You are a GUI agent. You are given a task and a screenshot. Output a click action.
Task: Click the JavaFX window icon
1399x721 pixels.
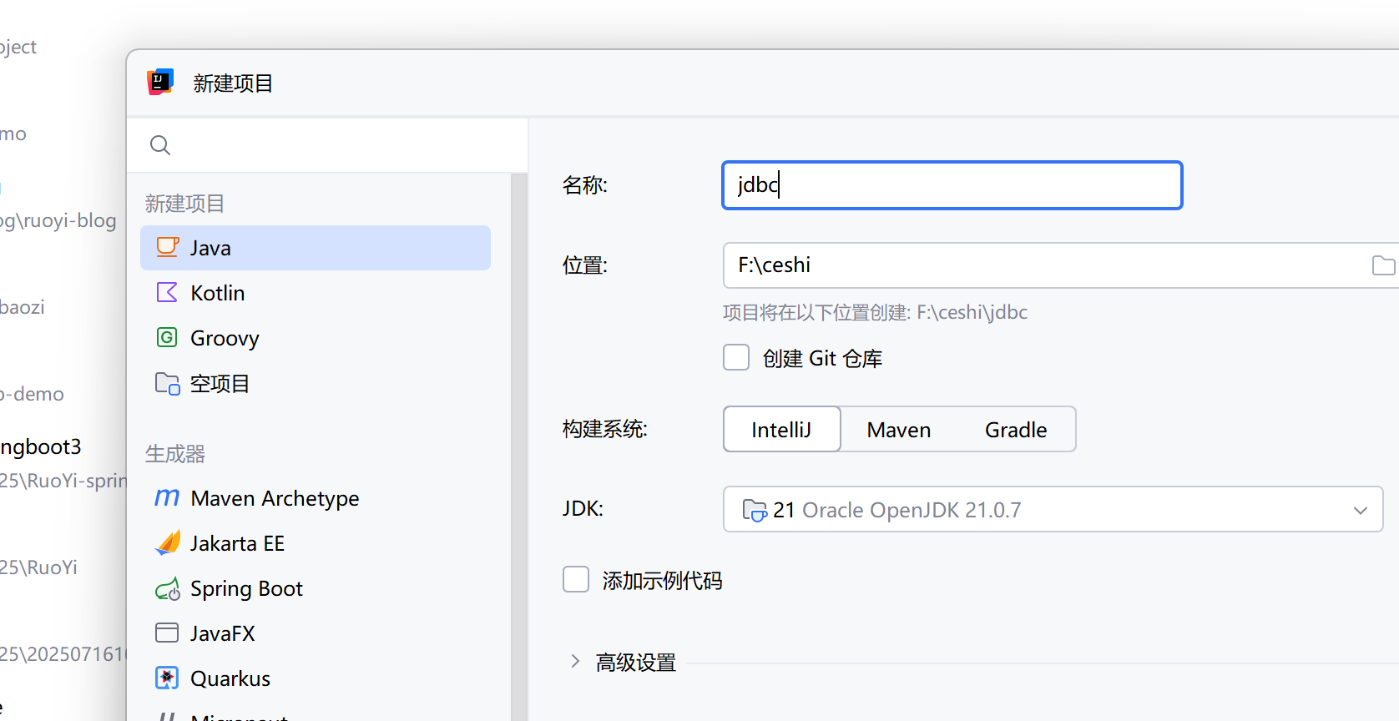click(x=168, y=633)
